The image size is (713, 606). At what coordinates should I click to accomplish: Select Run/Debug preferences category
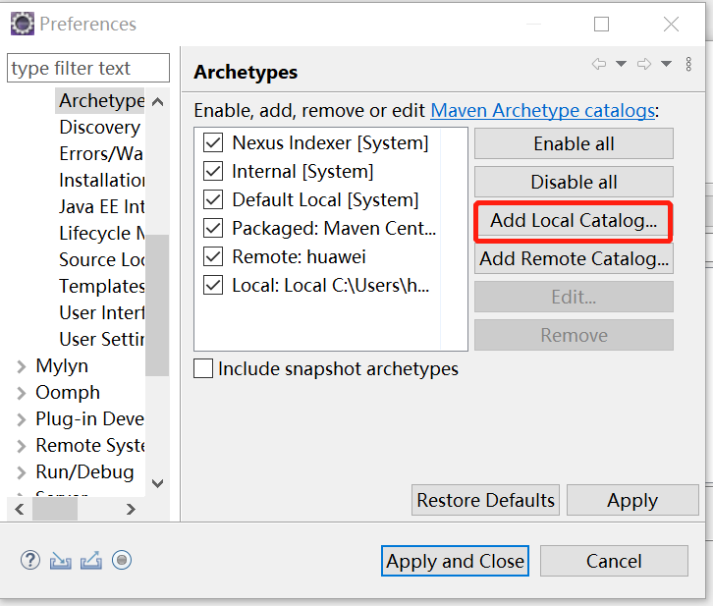click(x=85, y=471)
